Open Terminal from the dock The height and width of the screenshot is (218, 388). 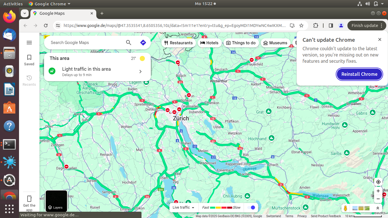[x=9, y=144]
